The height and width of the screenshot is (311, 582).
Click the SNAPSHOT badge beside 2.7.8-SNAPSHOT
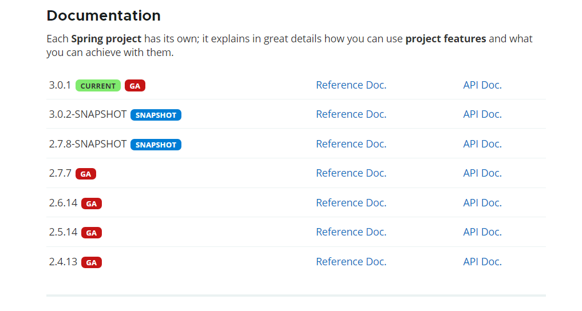(x=156, y=145)
